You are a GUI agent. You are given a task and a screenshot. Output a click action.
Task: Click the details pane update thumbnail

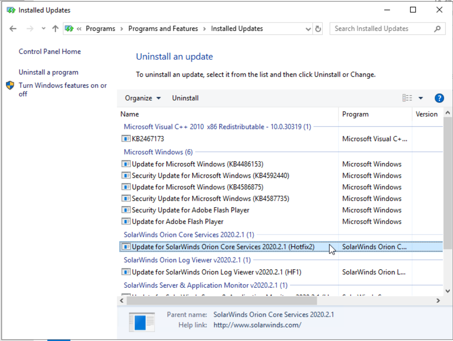(x=142, y=322)
